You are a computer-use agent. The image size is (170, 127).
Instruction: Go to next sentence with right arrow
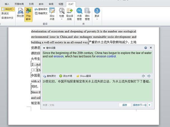click(x=149, y=76)
